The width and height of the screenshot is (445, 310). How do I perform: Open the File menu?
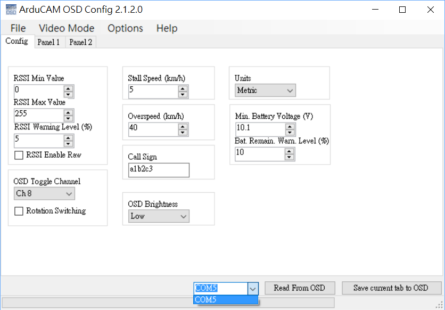(18, 28)
